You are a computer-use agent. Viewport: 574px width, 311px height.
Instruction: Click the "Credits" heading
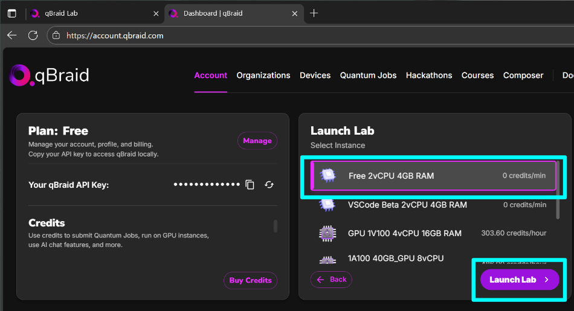[x=47, y=223]
